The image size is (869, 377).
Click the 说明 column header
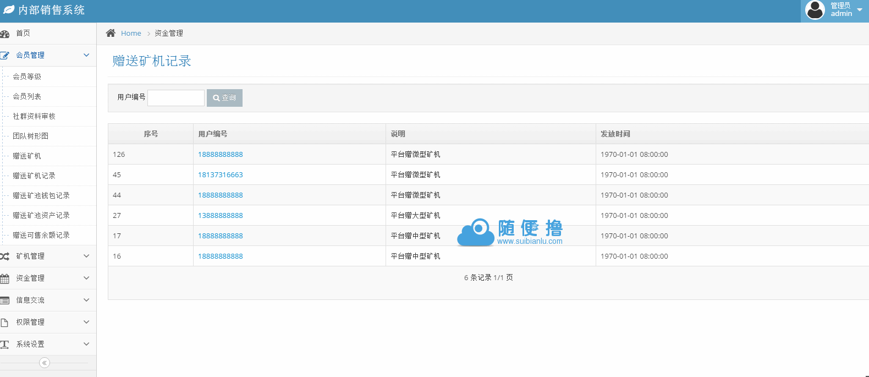(491, 134)
